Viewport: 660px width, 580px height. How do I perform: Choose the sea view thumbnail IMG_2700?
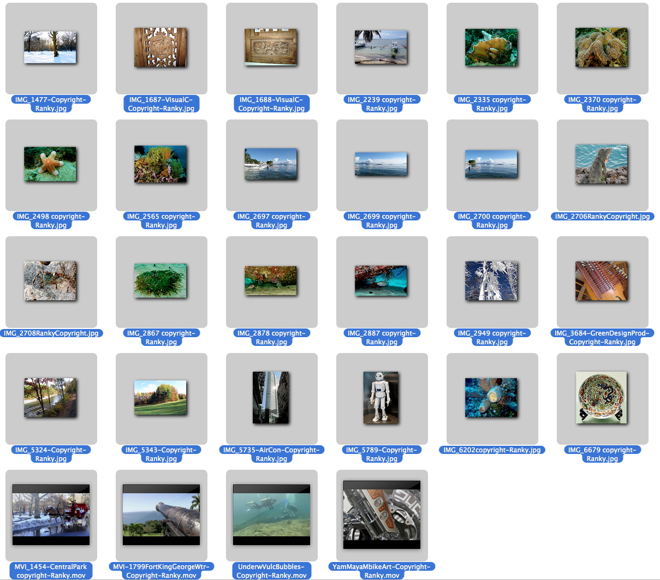pos(492,164)
